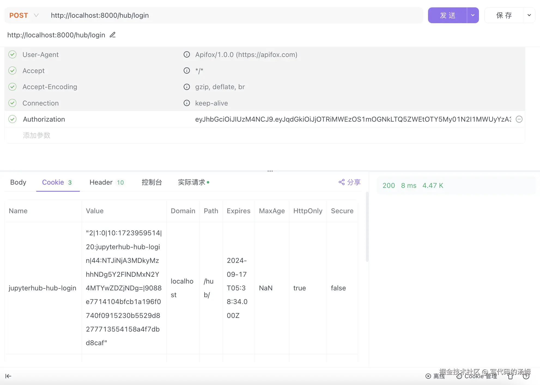Image resolution: width=540 pixels, height=385 pixels.
Task: Expand the collapsed left sidebar
Action: point(8,376)
